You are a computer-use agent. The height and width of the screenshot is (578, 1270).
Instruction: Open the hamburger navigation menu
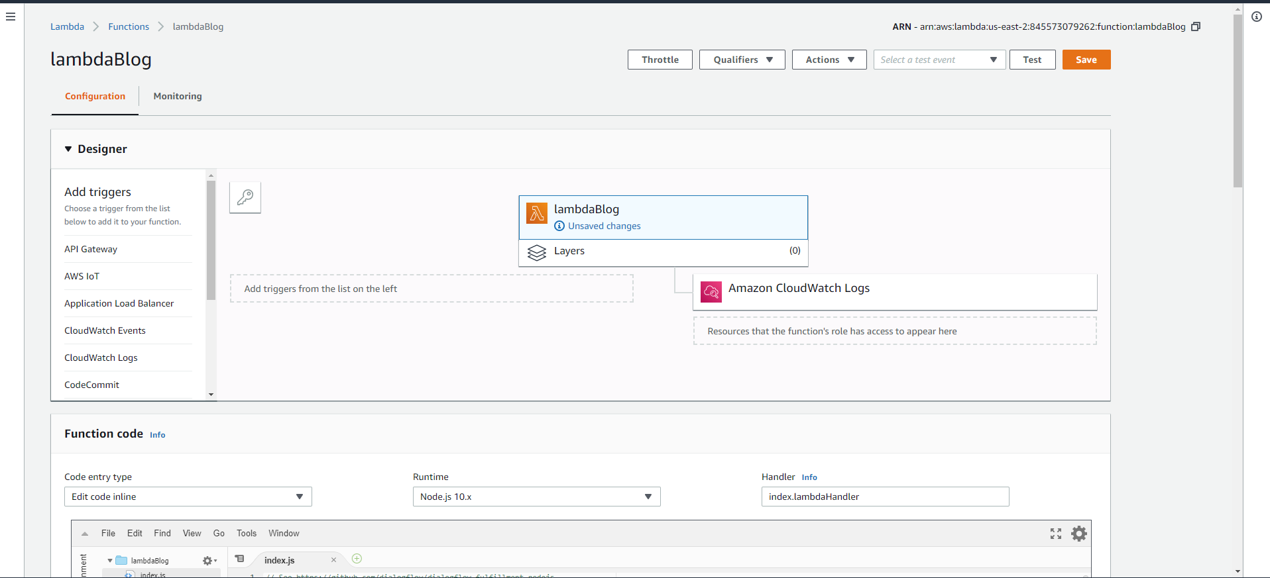(x=11, y=17)
